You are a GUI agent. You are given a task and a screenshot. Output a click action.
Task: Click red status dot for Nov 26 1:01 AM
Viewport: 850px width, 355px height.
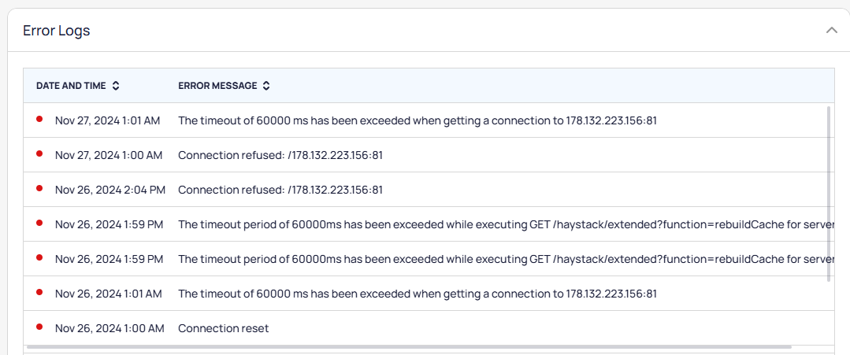39,293
